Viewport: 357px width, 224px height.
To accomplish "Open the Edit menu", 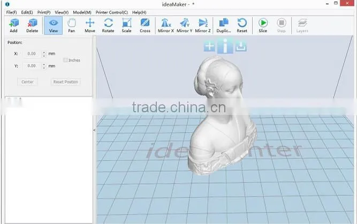I will (x=27, y=12).
